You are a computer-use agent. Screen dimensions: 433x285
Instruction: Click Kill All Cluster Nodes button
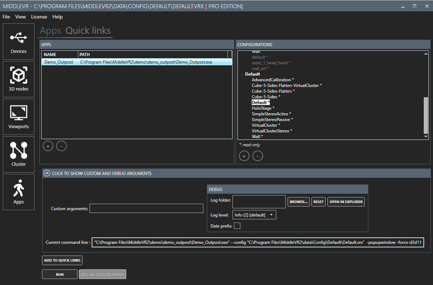pos(102,274)
